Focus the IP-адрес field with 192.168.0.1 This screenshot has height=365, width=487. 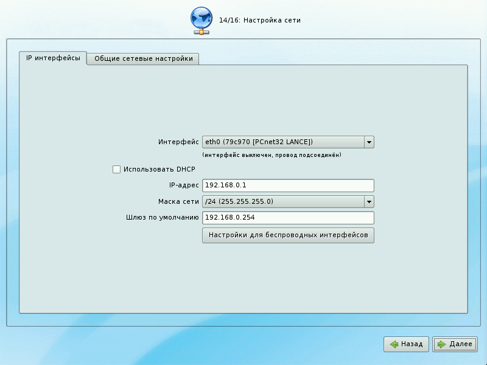click(287, 186)
